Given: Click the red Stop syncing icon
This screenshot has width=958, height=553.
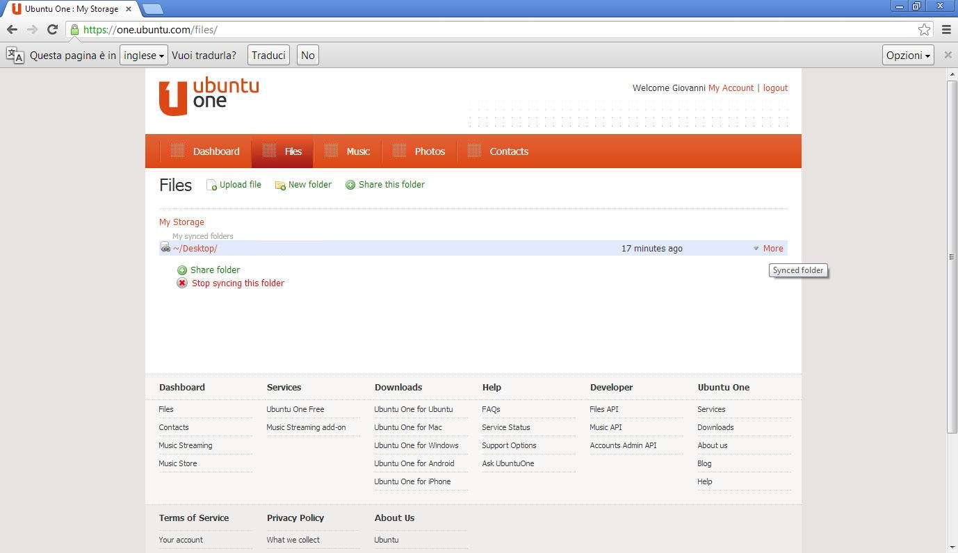Looking at the screenshot, I should point(182,283).
